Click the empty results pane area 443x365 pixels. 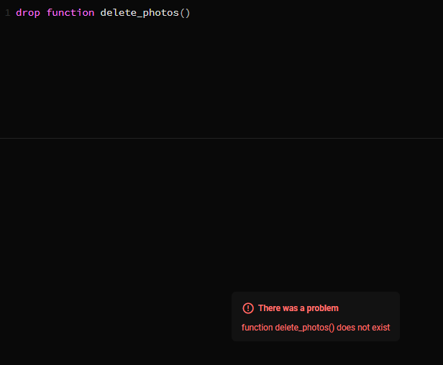(144, 216)
